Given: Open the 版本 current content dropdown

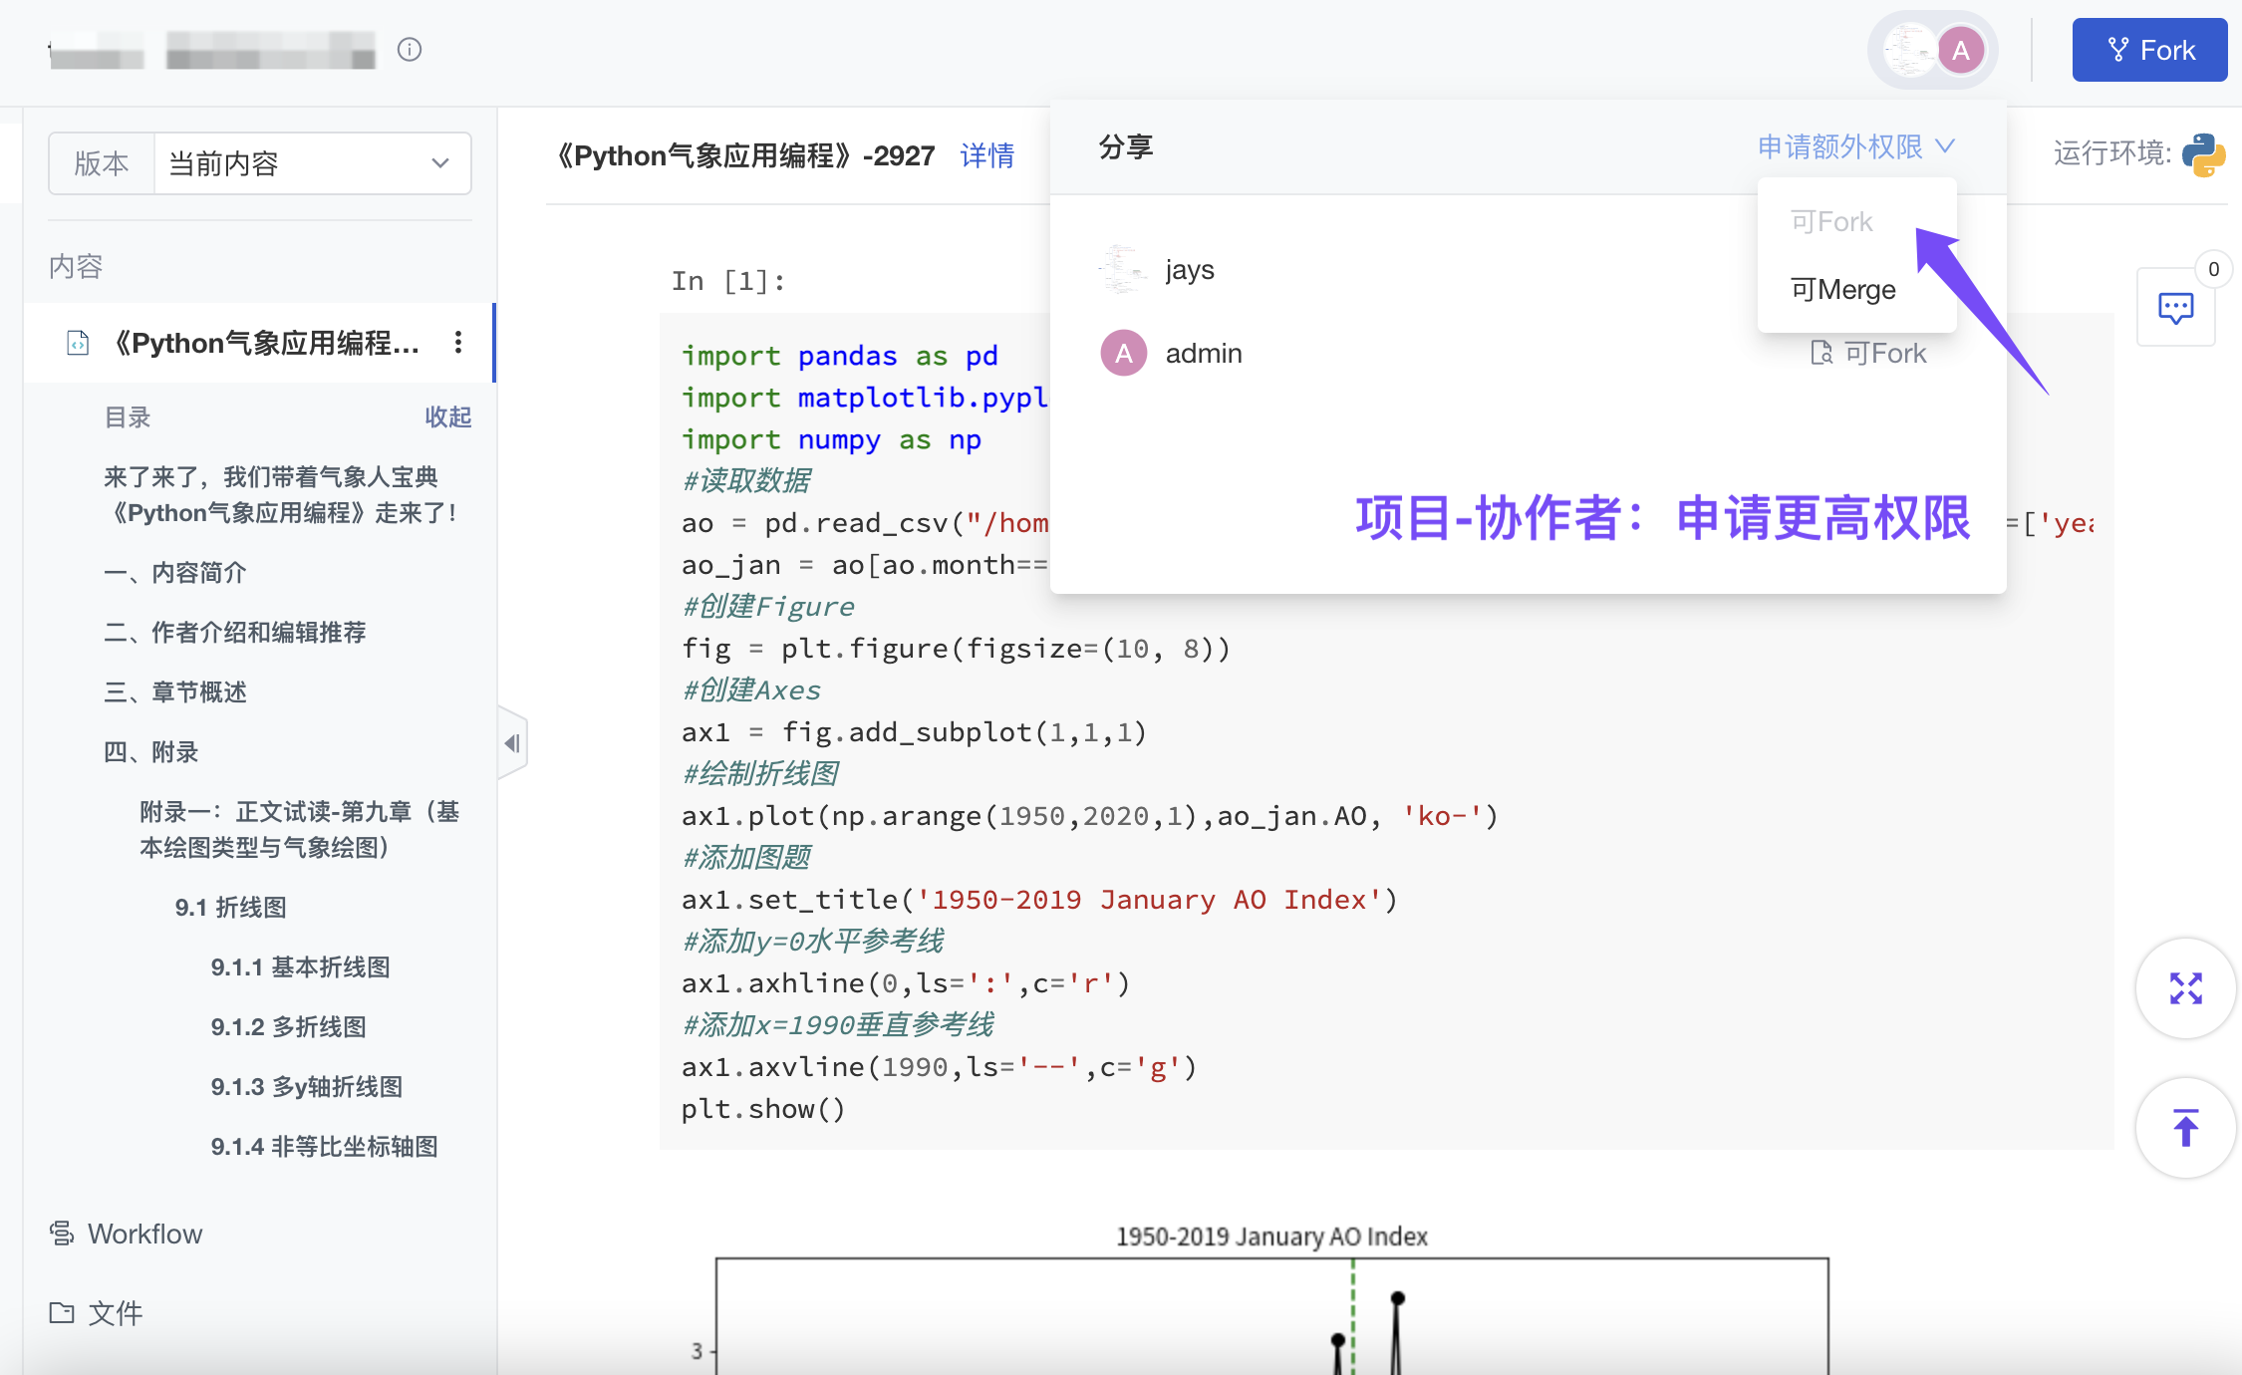Looking at the screenshot, I should [311, 163].
